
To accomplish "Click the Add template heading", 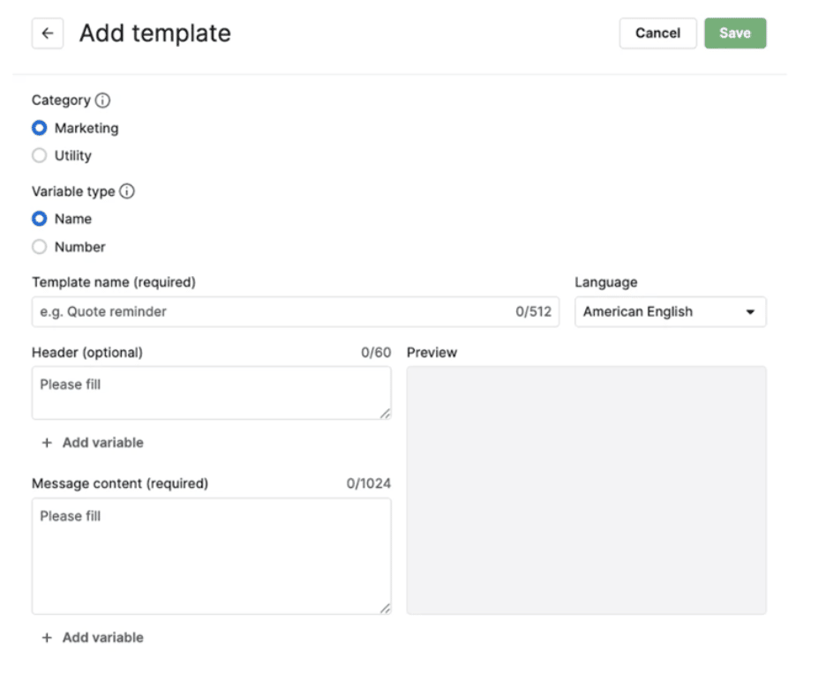I will pos(155,34).
